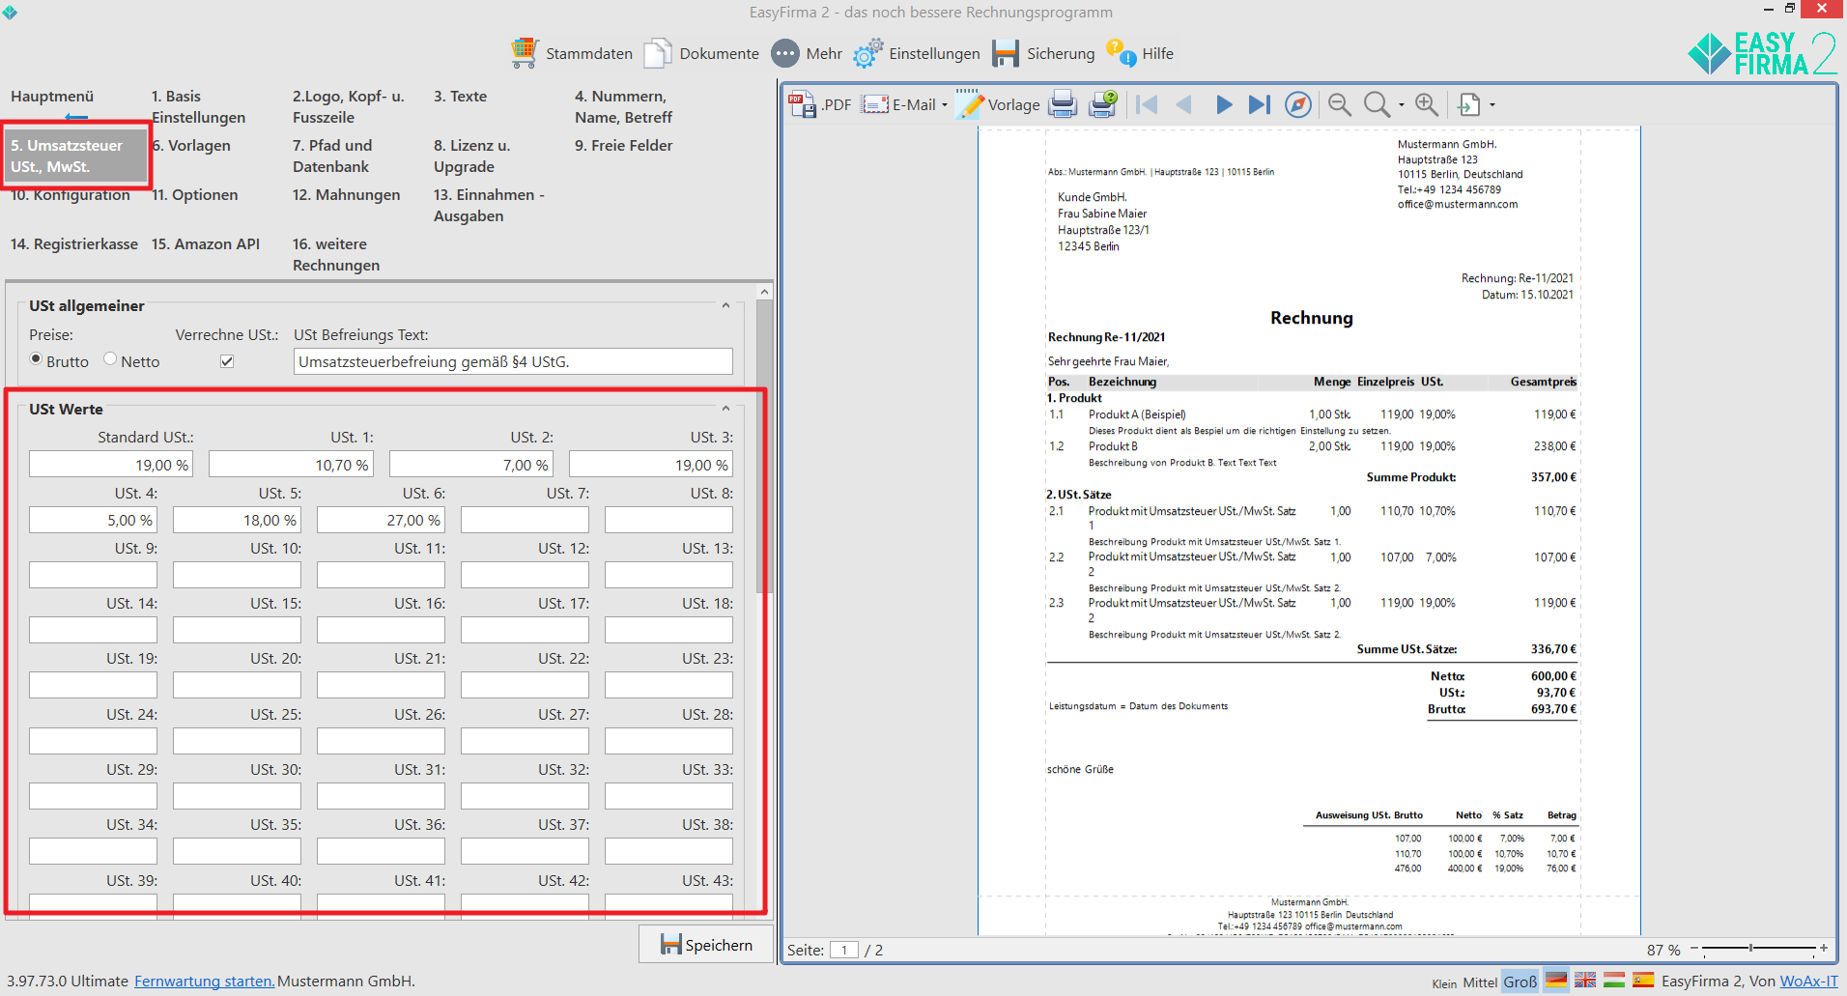Open Einstellungen in the top toolbar

click(x=917, y=53)
